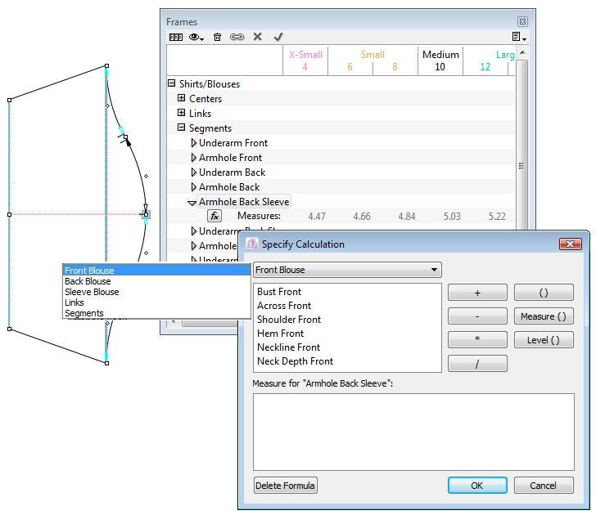
Task: Click the checkmark apply icon in Frames toolbar
Action: (278, 37)
